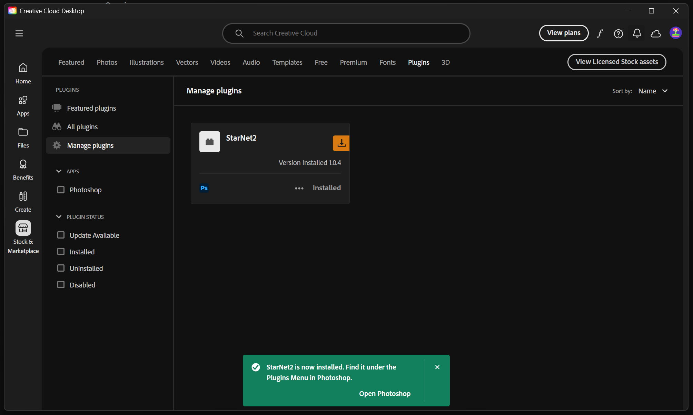This screenshot has height=415, width=693.
Task: Go to Home in the sidebar
Action: point(23,73)
